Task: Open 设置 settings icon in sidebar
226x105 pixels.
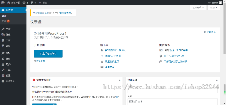Action: tap(3, 76)
